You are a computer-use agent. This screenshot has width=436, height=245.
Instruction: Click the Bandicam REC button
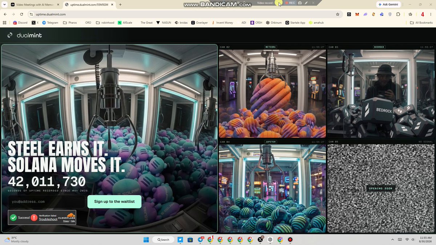(x=290, y=3)
